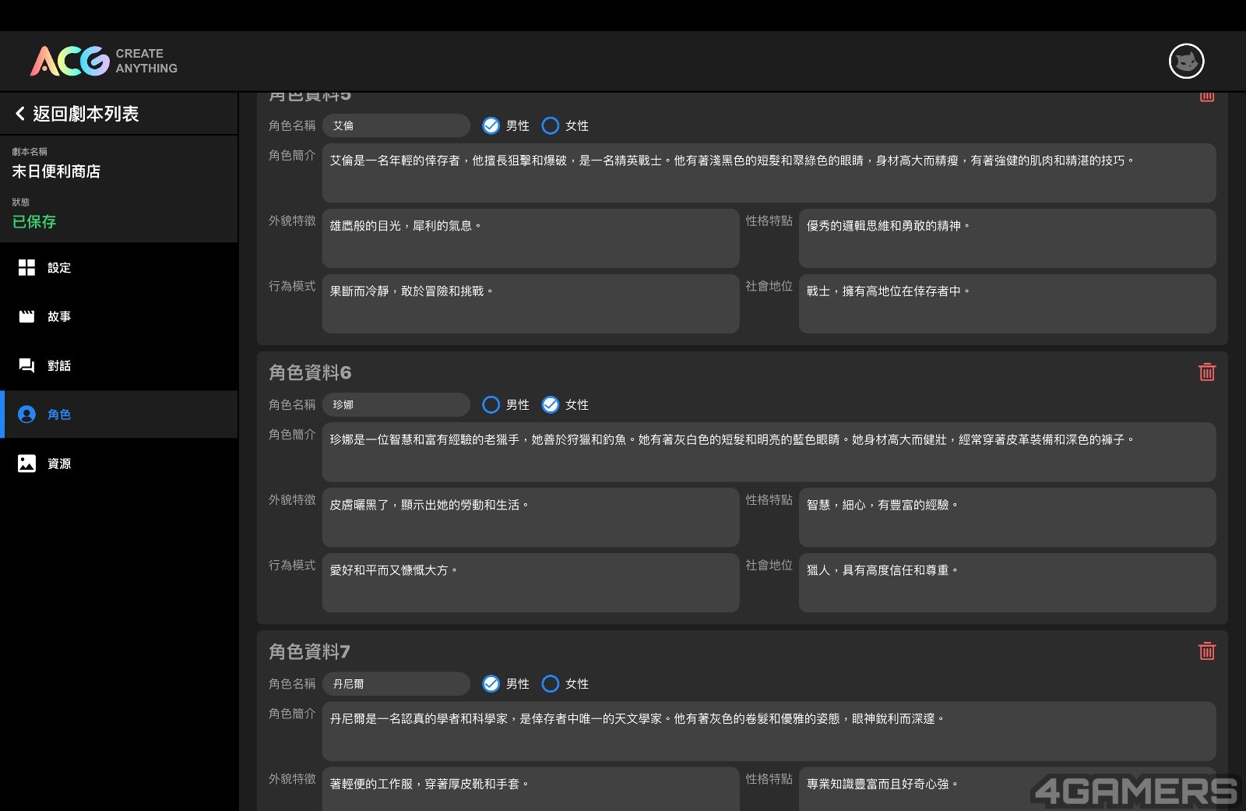Viewport: 1246px width, 811px height.
Task: Select 女性 radio for 珍娜
Action: [x=550, y=404]
